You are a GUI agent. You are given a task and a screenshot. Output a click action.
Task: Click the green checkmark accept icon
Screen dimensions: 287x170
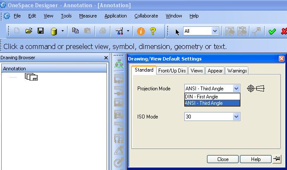pyautogui.click(x=272, y=31)
